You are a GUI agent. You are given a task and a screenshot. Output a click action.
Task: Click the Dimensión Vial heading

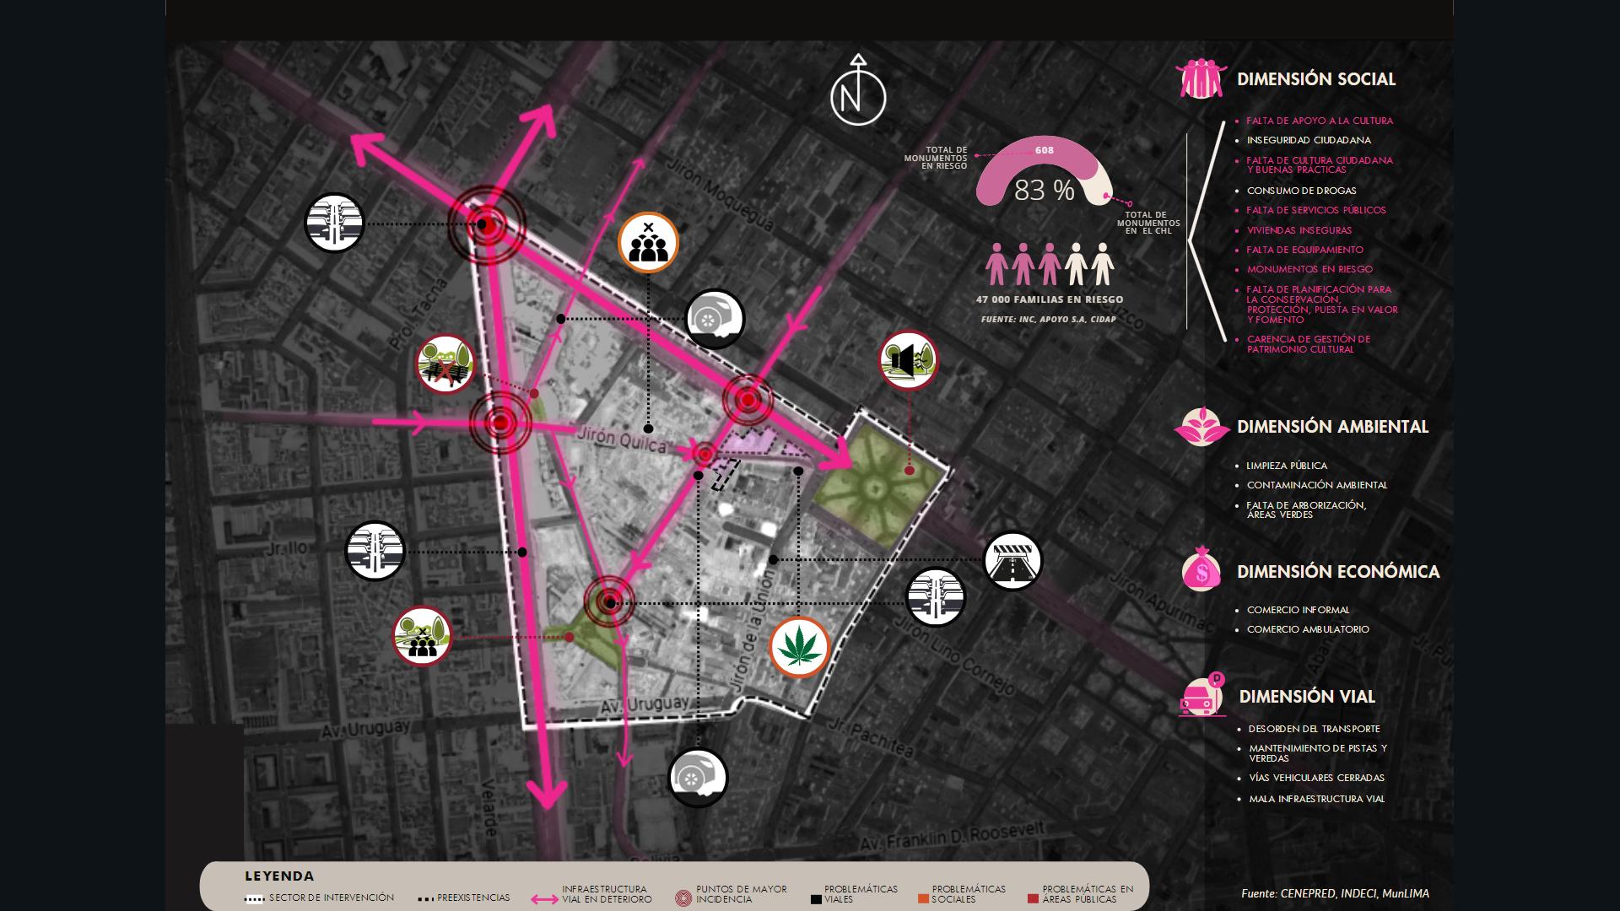pos(1307,697)
